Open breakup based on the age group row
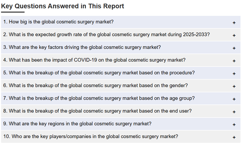This screenshot has width=241, height=143. (x=121, y=98)
